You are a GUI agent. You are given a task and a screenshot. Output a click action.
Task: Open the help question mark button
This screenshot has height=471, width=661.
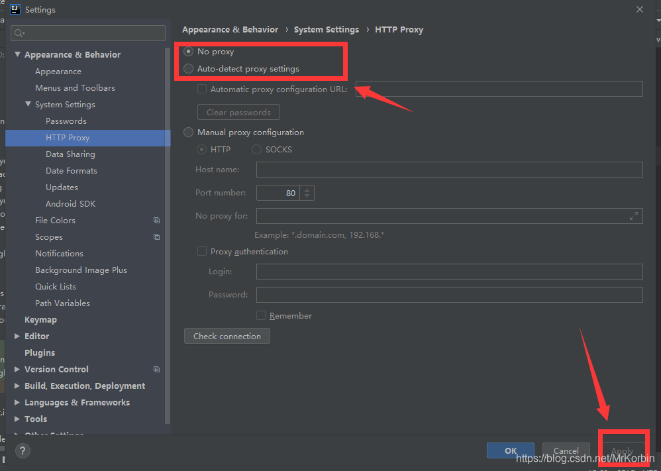[x=23, y=450]
